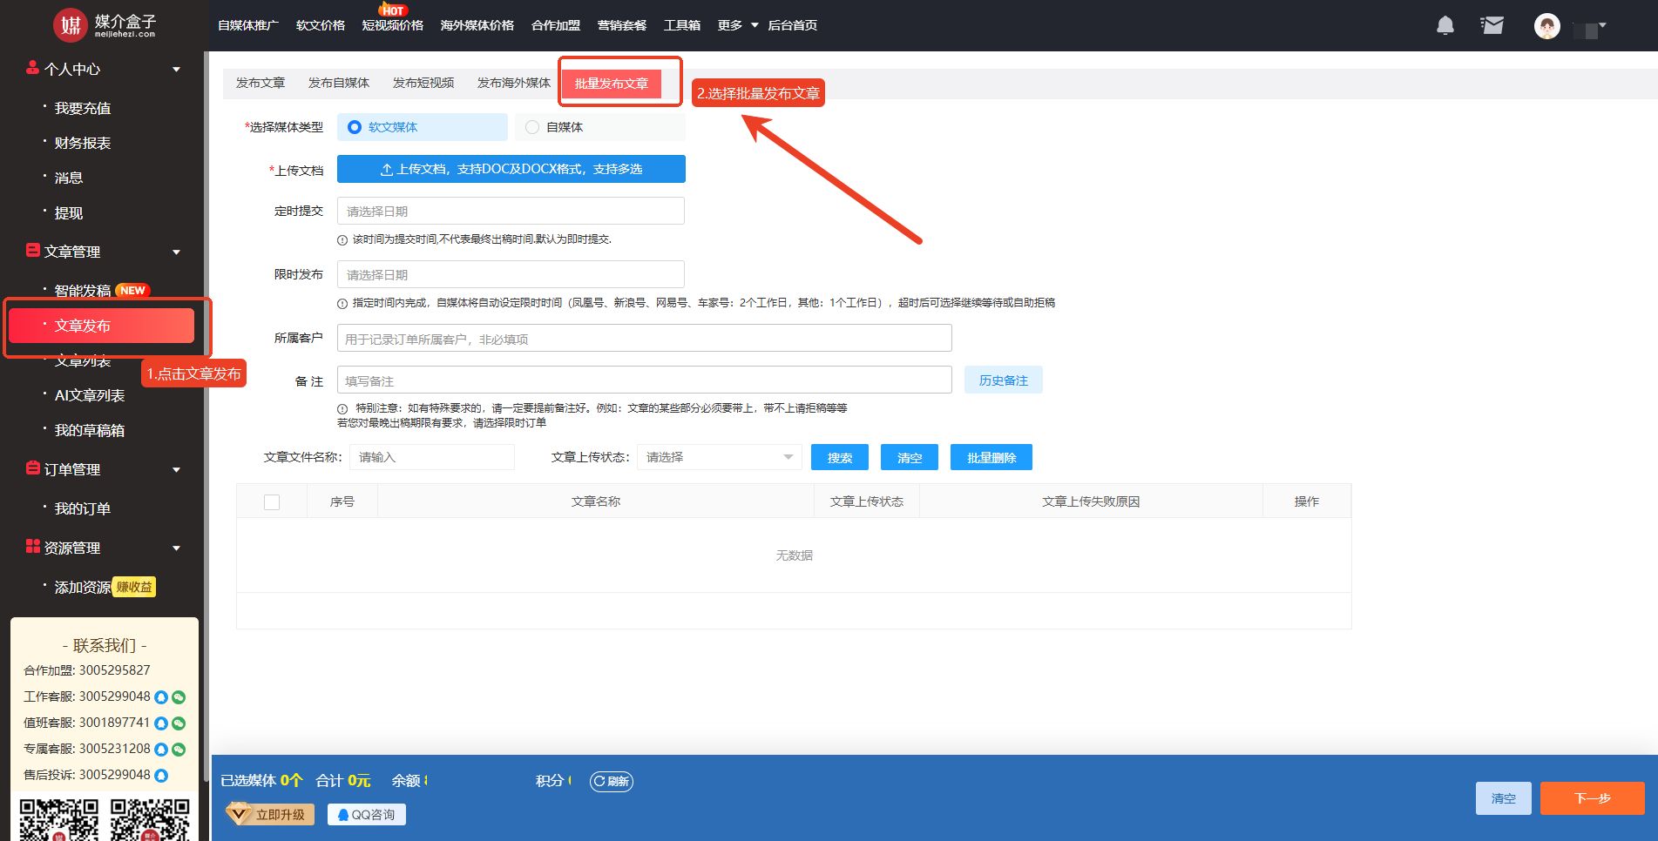Switch to the 发布短视频 tab

(x=423, y=83)
